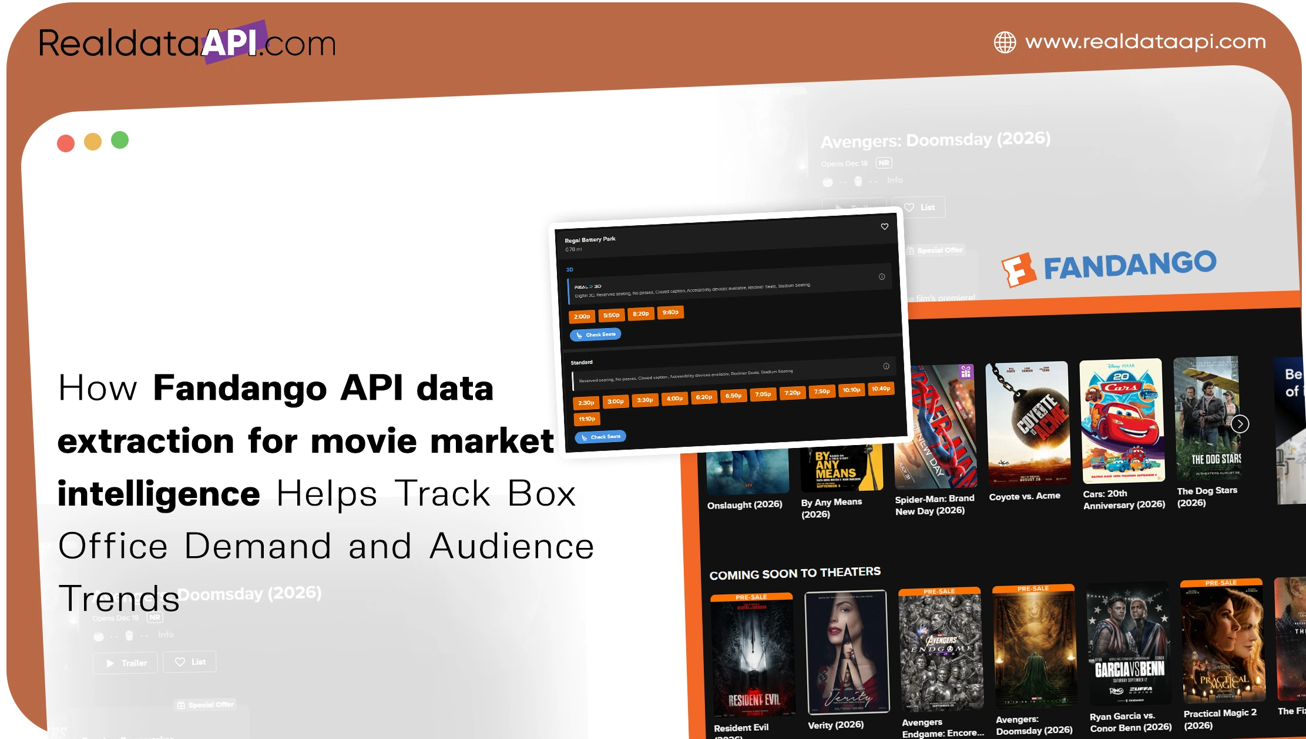This screenshot has width=1306, height=739.
Task: Click the yellow window dot
Action: coord(93,142)
